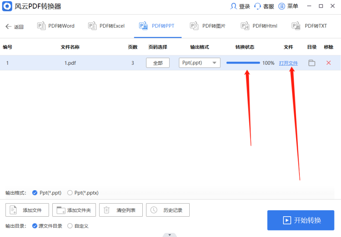
Task: Select Ppt(*.ppt) output format radio
Action: coord(35,193)
